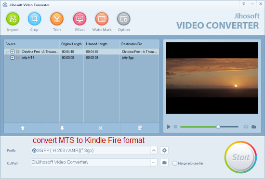265x179 pixels.
Task: Open the WaterMark tool
Action: [102, 19]
